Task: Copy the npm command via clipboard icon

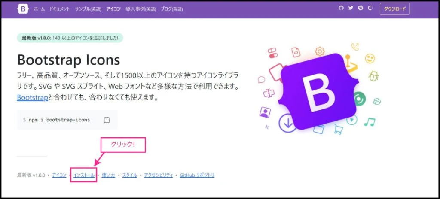Action: (x=107, y=120)
